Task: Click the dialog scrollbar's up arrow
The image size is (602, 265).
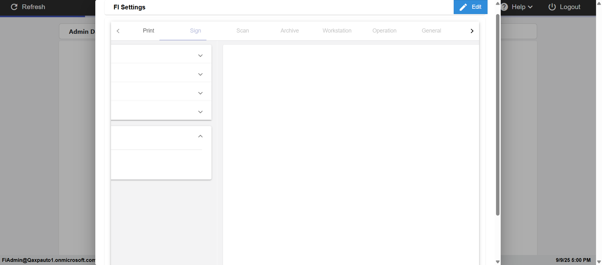Action: click(498, 3)
